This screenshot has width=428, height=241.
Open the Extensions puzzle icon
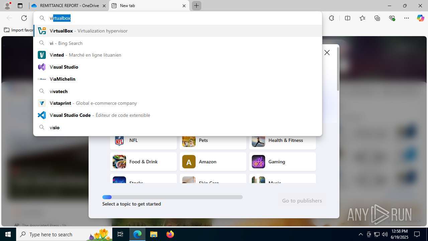[x=331, y=18]
